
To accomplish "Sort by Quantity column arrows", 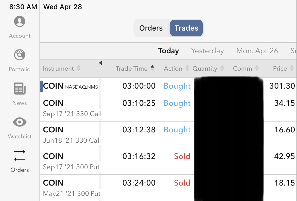I will coord(222,69).
